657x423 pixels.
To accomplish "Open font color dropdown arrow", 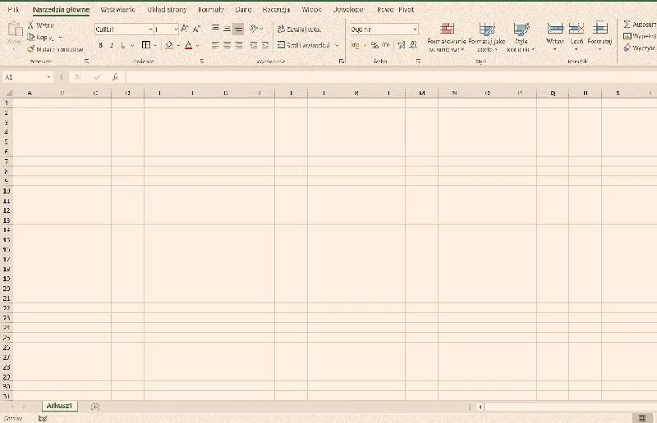I will pyautogui.click(x=198, y=45).
